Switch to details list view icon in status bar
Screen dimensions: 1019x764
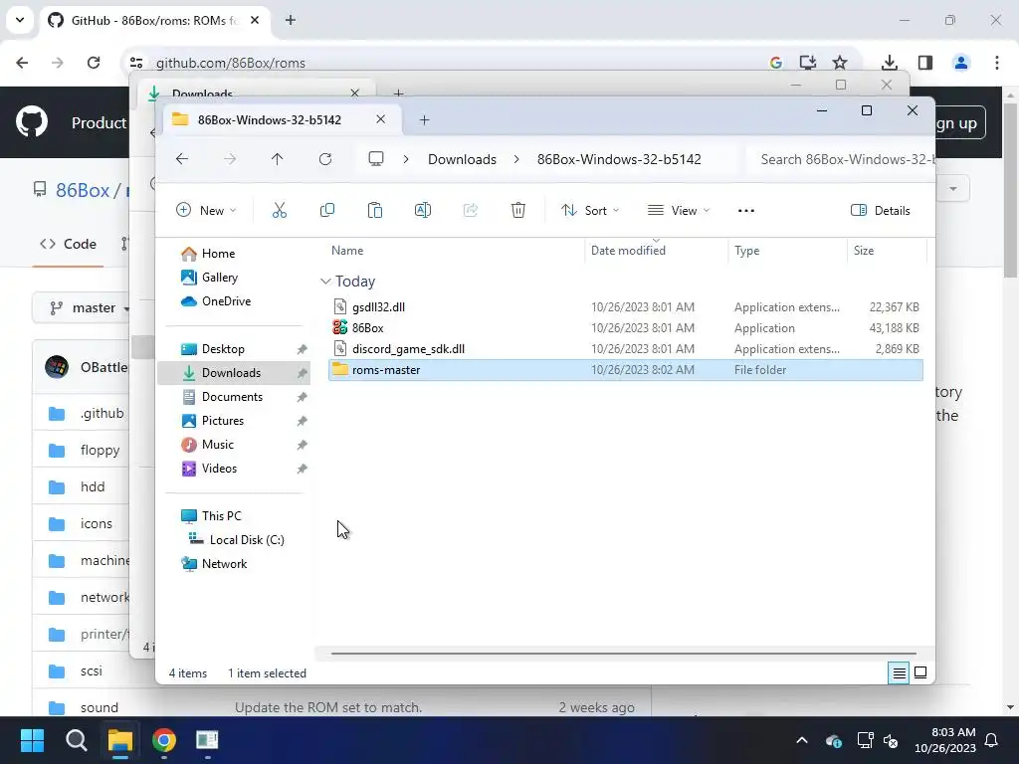pos(899,673)
